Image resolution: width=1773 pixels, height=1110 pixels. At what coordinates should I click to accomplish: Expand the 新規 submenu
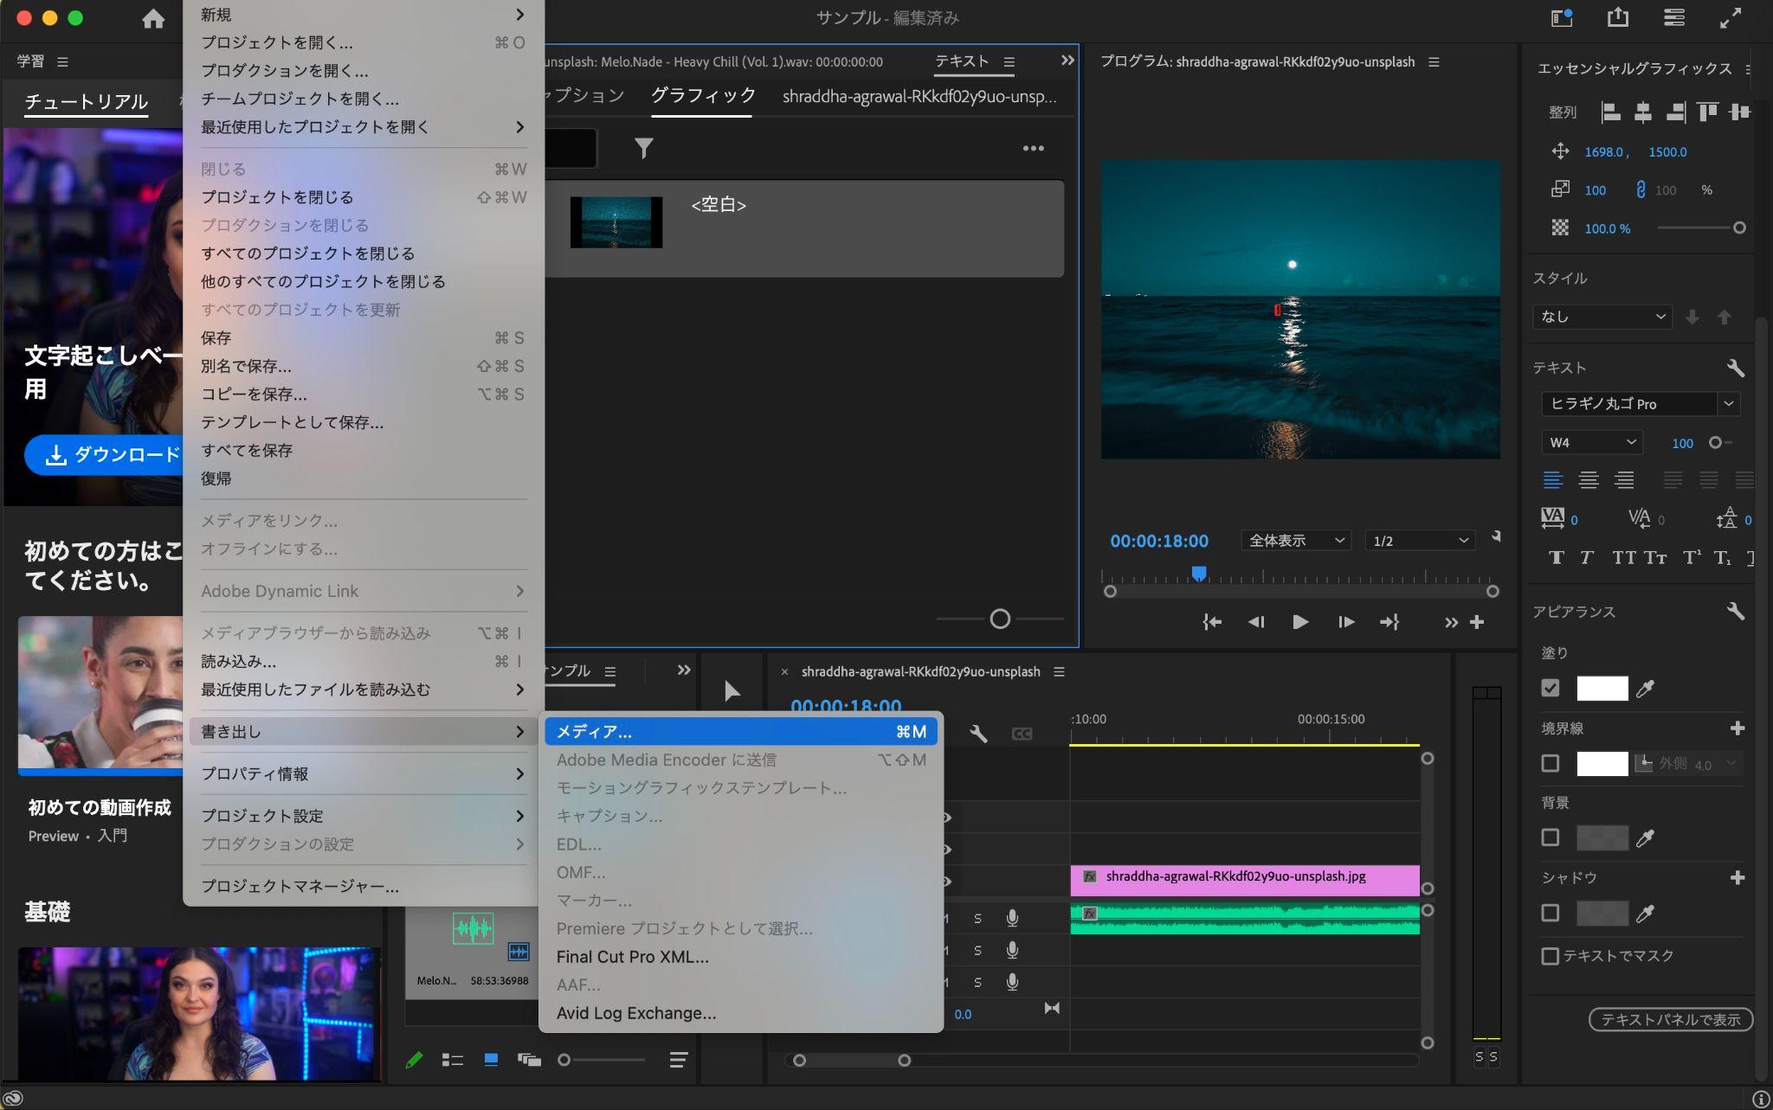(x=363, y=15)
